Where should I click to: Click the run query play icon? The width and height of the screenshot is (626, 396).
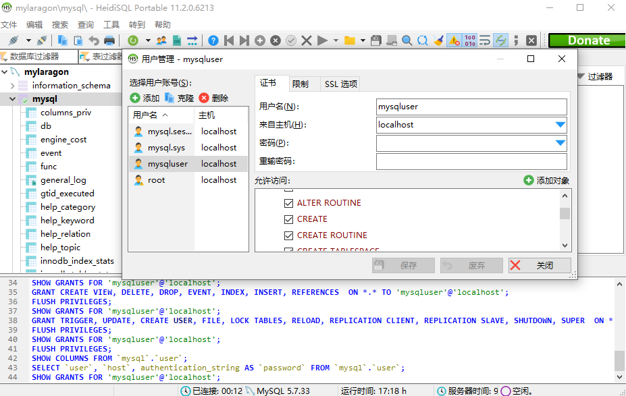[322, 40]
